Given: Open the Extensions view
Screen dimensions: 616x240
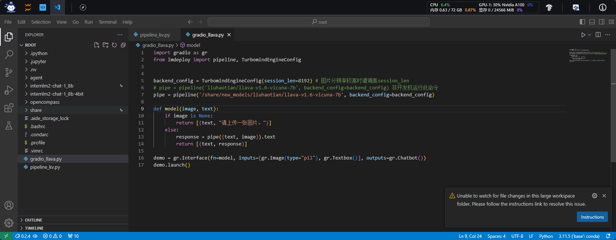Looking at the screenshot, I should click(9, 108).
